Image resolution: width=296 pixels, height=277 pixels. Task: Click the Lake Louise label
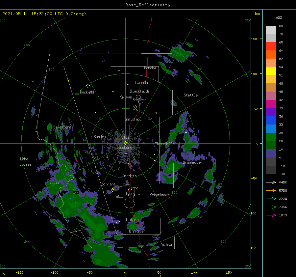coord(25,162)
